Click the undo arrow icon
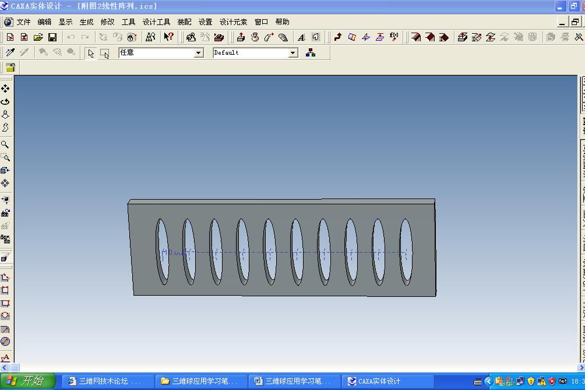 [x=71, y=37]
